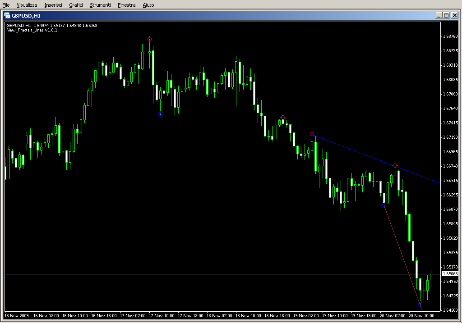The image size is (462, 323).
Task: Click the 1.65395 price axis label
Action: click(451, 253)
